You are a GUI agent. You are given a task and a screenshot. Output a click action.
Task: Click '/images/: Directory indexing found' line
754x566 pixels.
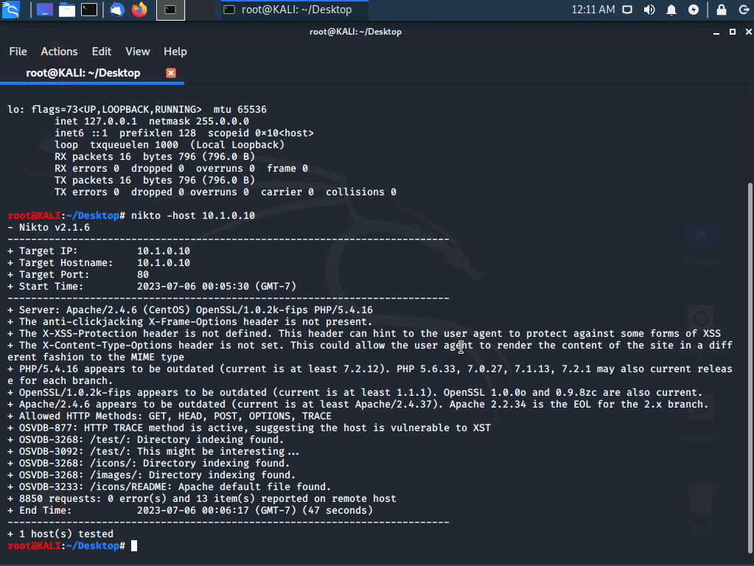[152, 475]
